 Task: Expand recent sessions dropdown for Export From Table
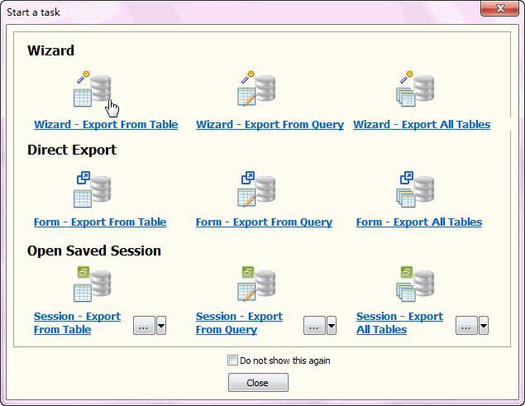(x=161, y=325)
